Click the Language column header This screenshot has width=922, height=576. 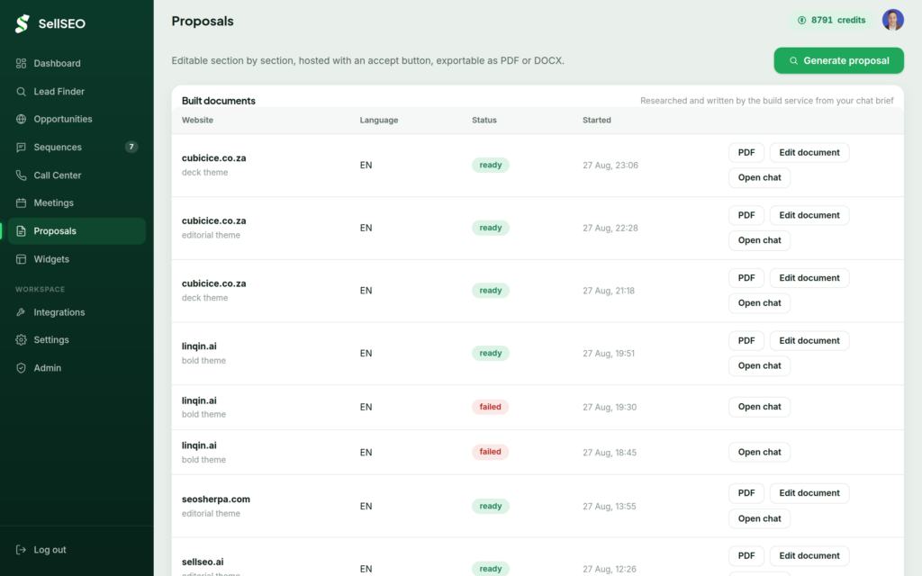coord(379,120)
